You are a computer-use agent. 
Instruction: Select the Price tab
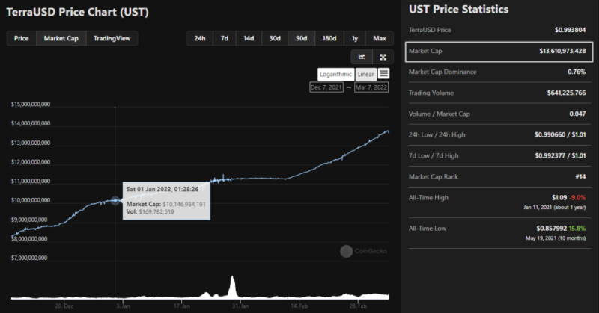(x=22, y=38)
